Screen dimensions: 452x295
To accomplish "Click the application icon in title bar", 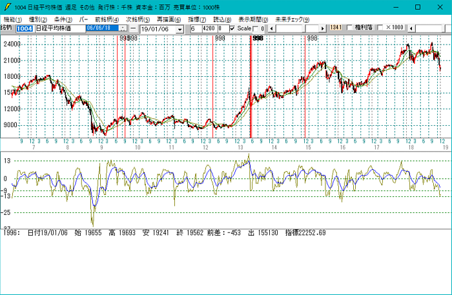I will (6, 6).
